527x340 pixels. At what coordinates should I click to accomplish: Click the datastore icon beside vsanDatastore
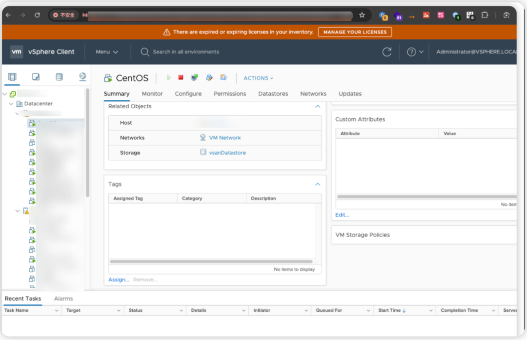point(203,152)
